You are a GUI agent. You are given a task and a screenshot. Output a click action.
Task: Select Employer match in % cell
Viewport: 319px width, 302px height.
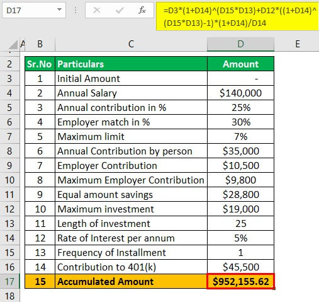[131, 122]
